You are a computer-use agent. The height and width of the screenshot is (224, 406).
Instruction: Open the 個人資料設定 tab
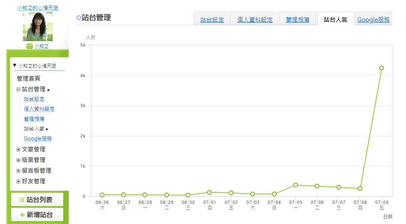pos(255,19)
